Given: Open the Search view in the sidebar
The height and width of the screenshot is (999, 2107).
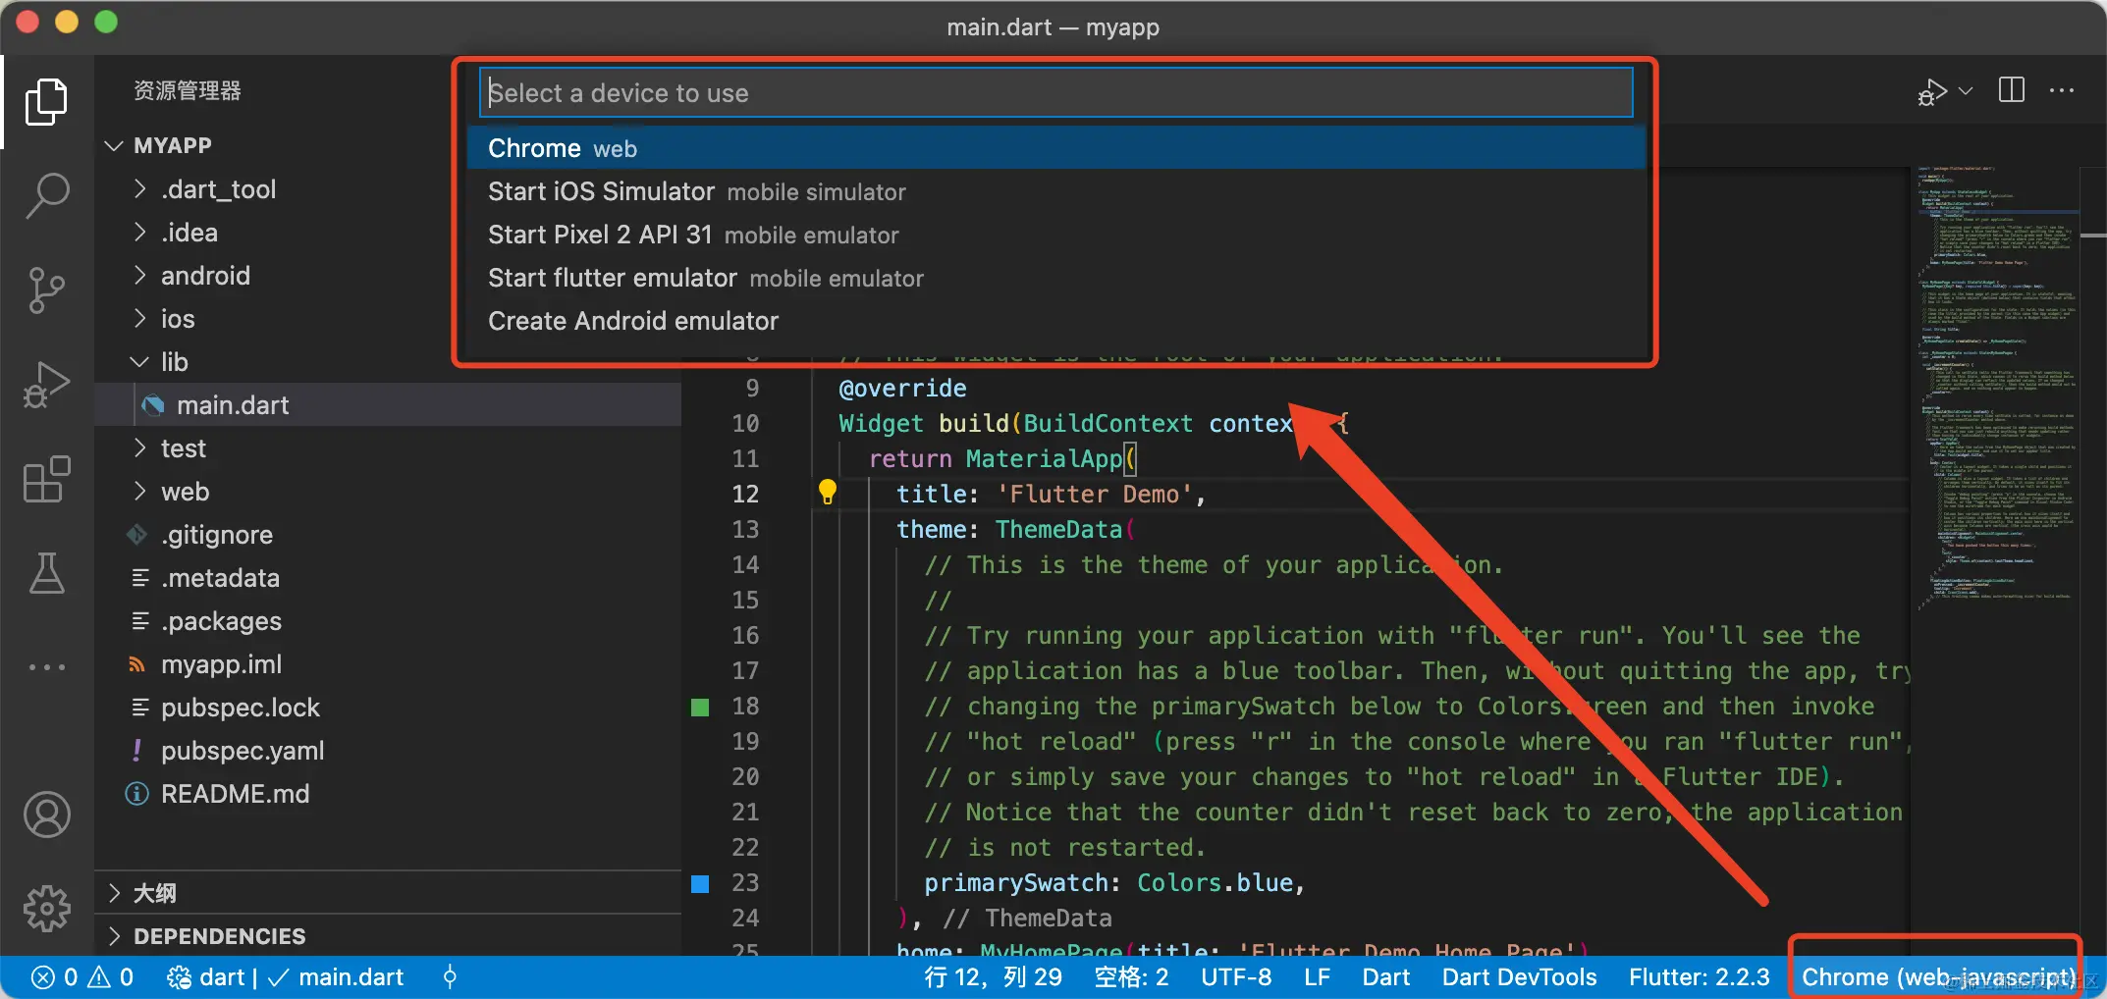Looking at the screenshot, I should (46, 195).
